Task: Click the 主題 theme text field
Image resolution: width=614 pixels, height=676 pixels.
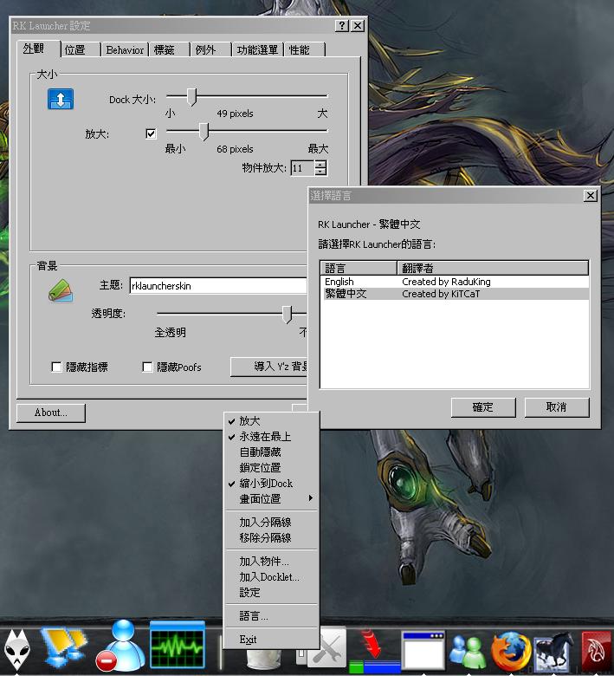Action: 219,286
